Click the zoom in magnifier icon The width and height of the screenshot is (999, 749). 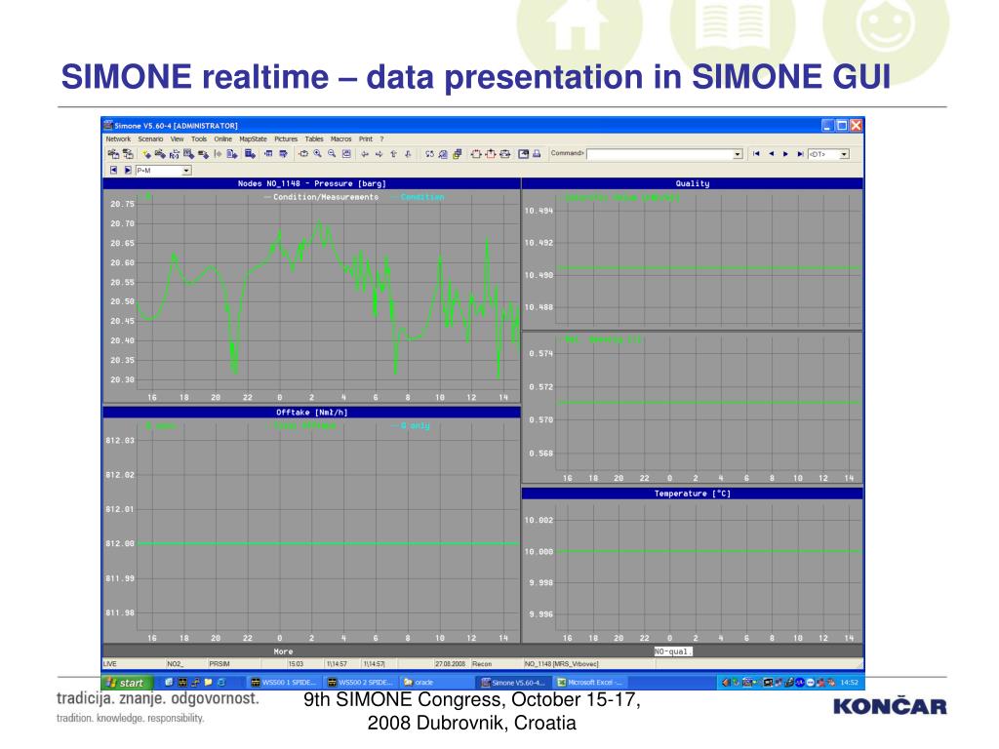click(x=317, y=153)
